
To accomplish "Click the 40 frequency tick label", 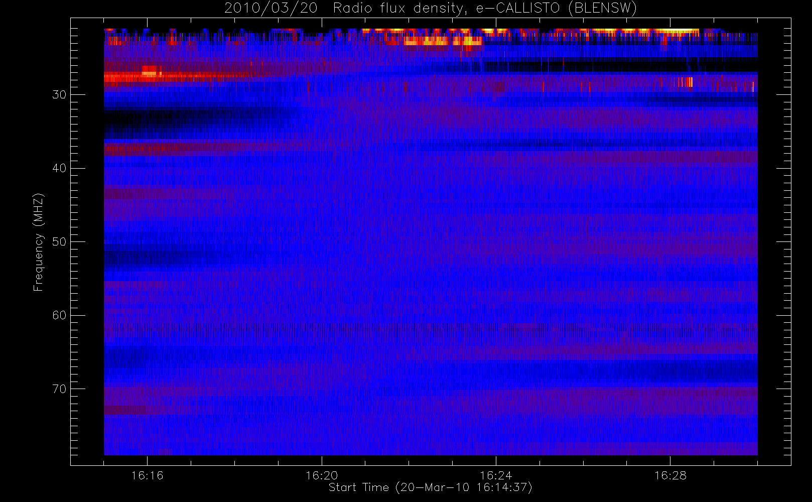I will (x=59, y=168).
